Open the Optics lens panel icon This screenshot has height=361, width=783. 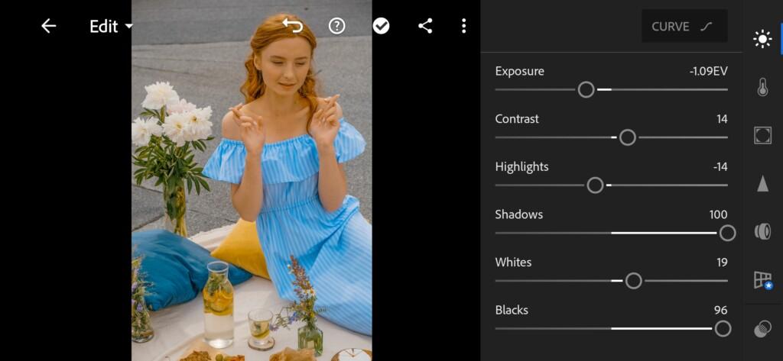(x=762, y=232)
